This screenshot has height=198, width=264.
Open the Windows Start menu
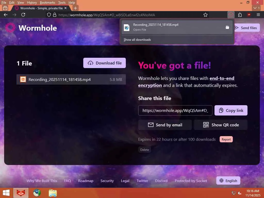[x=6, y=193]
